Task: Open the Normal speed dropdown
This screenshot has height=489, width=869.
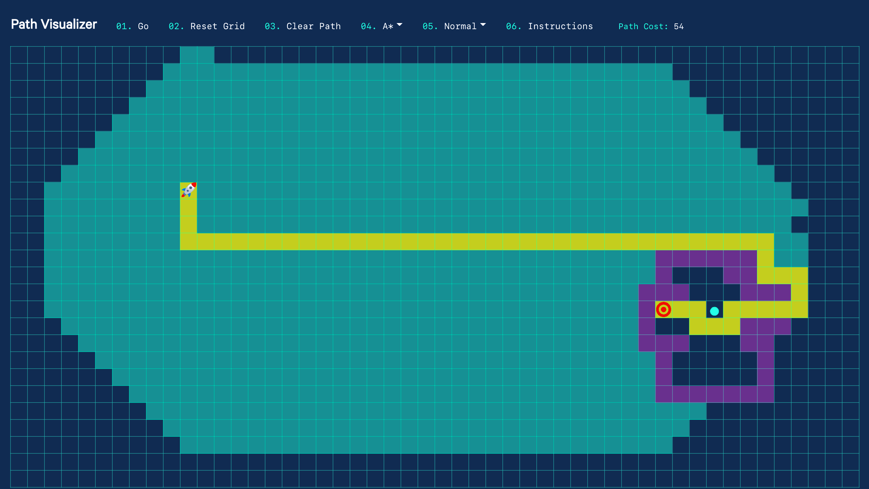Action: click(x=460, y=26)
